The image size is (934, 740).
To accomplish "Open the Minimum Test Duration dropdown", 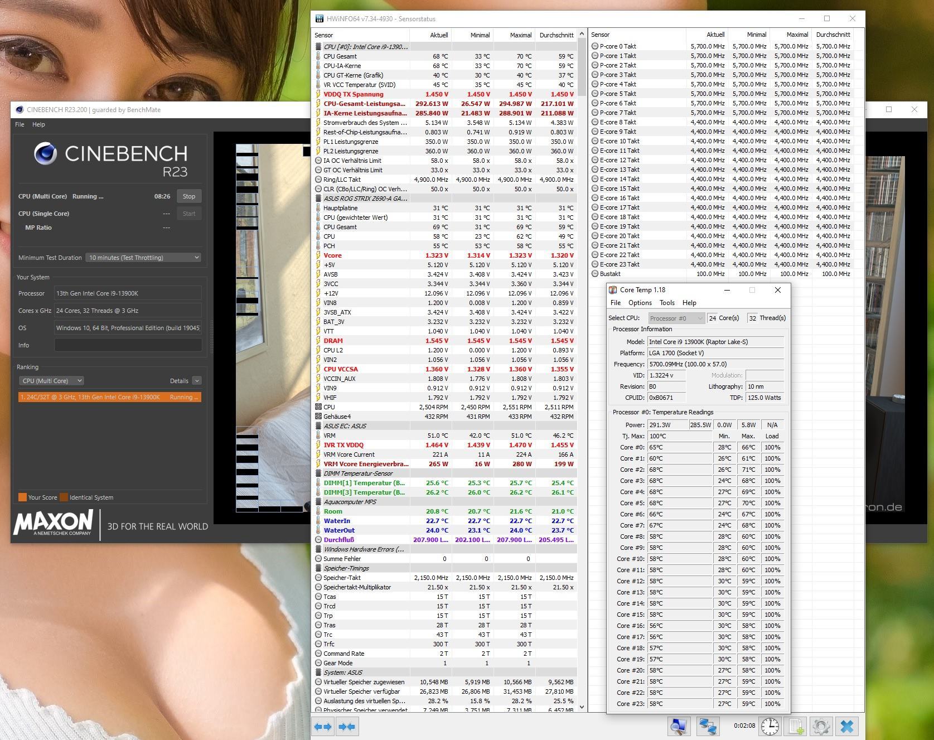I will pyautogui.click(x=143, y=258).
